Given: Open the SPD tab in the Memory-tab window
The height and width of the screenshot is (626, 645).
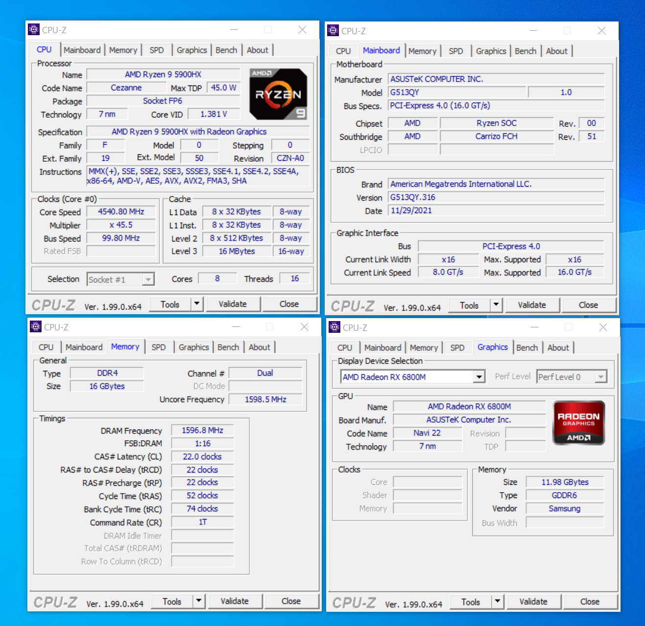Looking at the screenshot, I should (158, 347).
